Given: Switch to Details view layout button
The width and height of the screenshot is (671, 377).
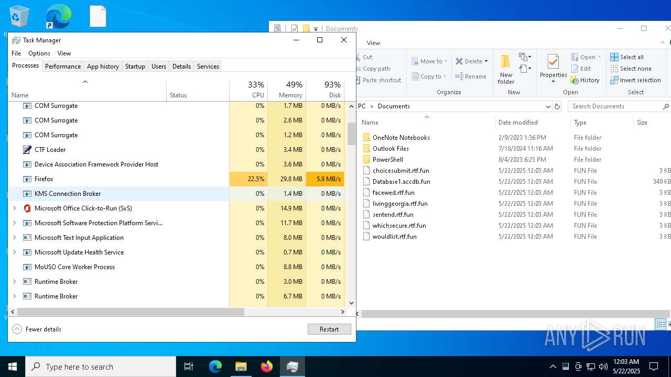Looking at the screenshot, I should click(661, 325).
